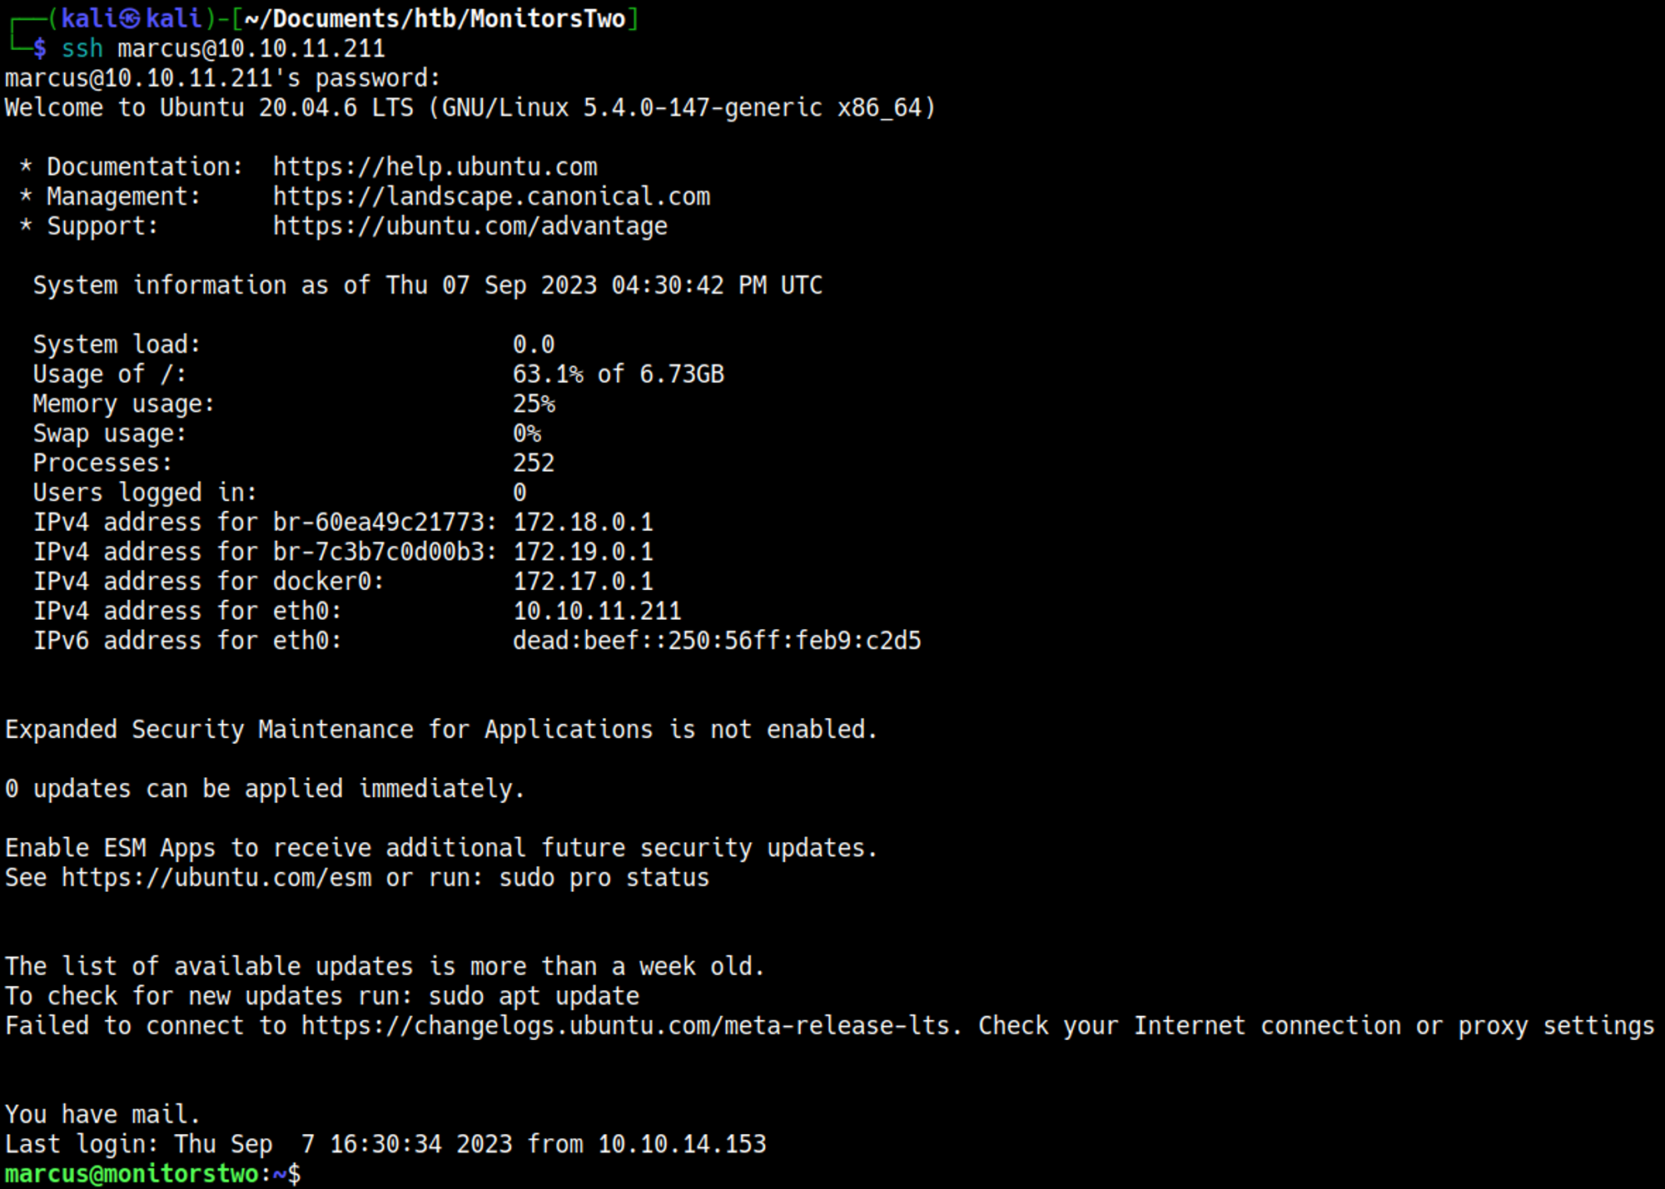
Task: Click the landscape.canonical.com management URL
Action: click(x=491, y=197)
